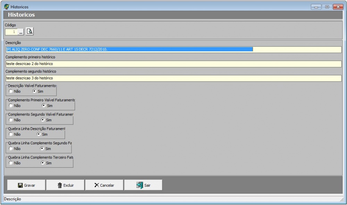Viewport: 347px width, 205px height.
Task: Click the magnifier search icon beside Código
Action: [x=30, y=32]
